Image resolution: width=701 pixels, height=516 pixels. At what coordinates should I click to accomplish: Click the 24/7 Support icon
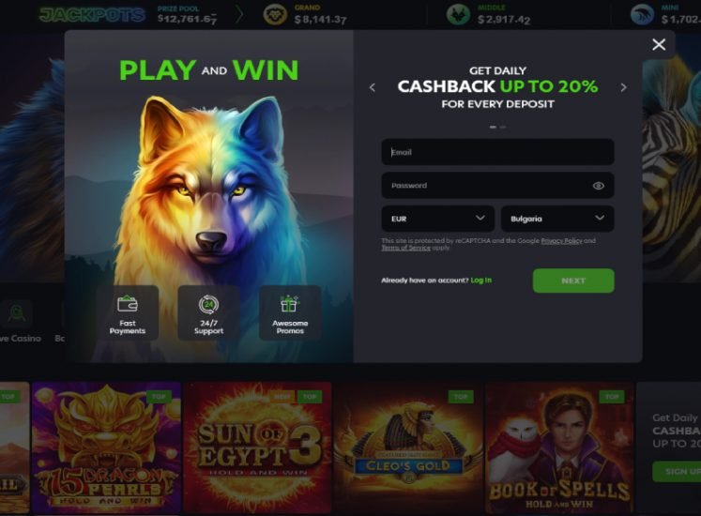(x=208, y=305)
